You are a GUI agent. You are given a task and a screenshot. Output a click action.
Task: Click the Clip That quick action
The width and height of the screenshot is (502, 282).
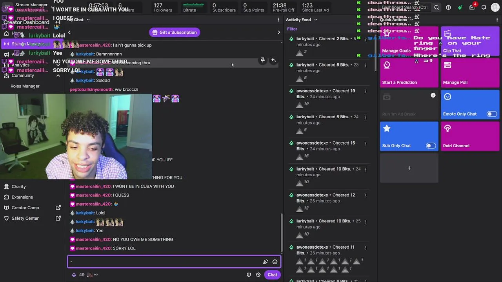(470, 41)
